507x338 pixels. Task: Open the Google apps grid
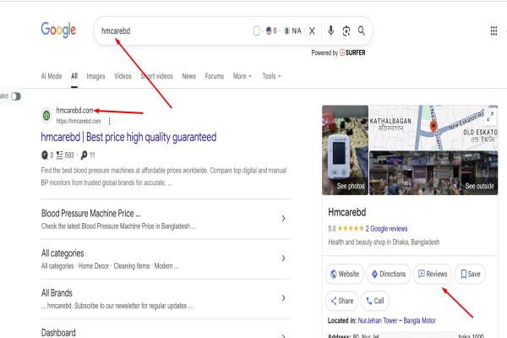493,31
